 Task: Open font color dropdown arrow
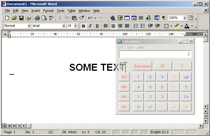tap(192, 26)
